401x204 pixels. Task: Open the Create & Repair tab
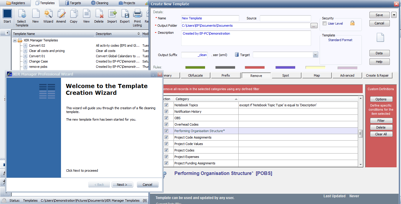click(377, 75)
